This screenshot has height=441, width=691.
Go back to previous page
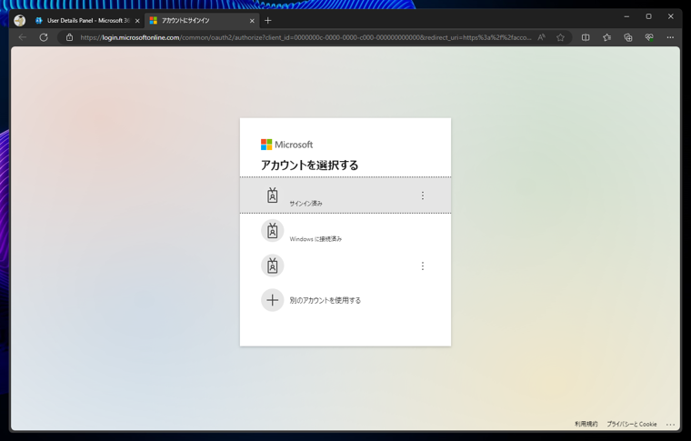[23, 37]
